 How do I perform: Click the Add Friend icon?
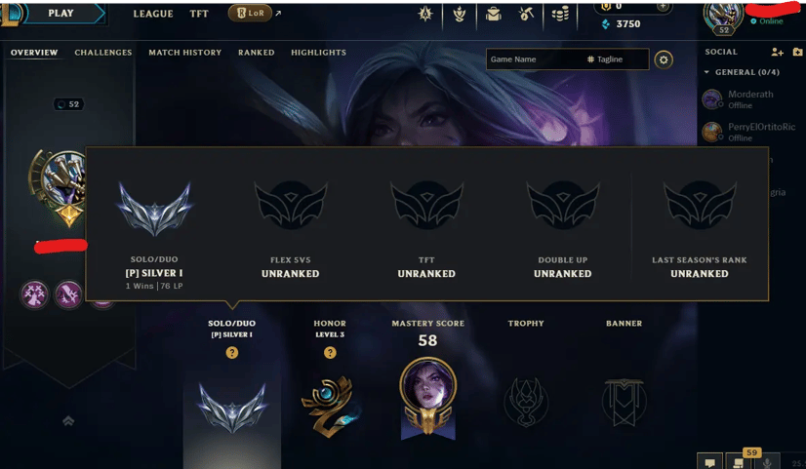coord(777,52)
